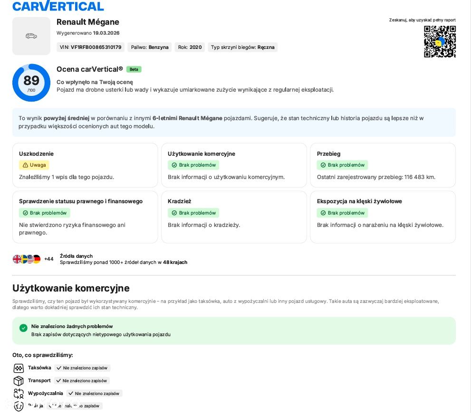Click the Brak problemów badge under Kradzież

(193, 213)
